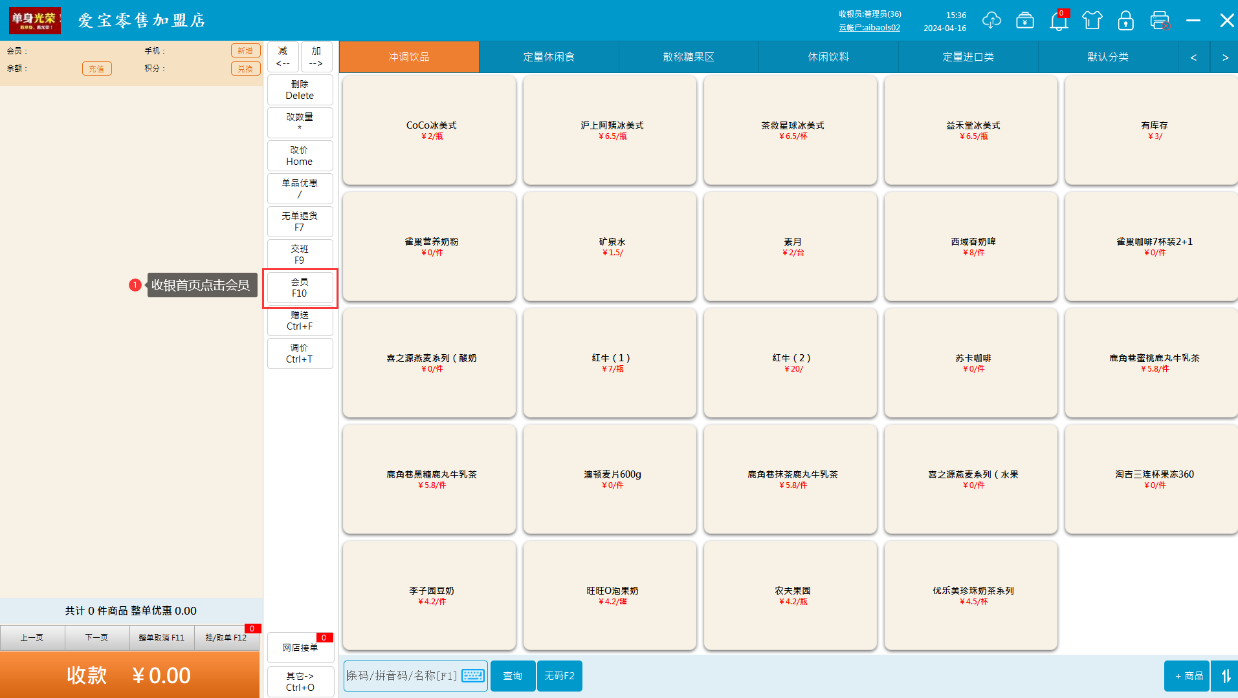Select the 素月 product card
This screenshot has width=1238, height=698.
point(790,246)
